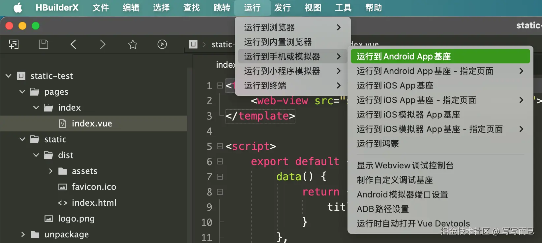Open the HBuilderX application menu
The width and height of the screenshot is (542, 243).
pyautogui.click(x=57, y=8)
